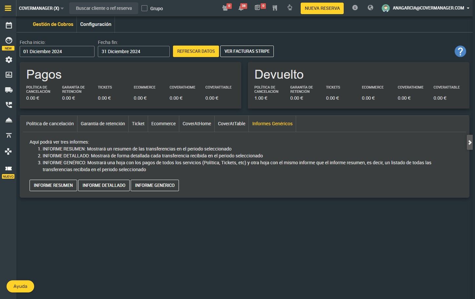This screenshot has height=299, width=475.
Task: Open the phone calls sidebar icon
Action: tap(9, 105)
